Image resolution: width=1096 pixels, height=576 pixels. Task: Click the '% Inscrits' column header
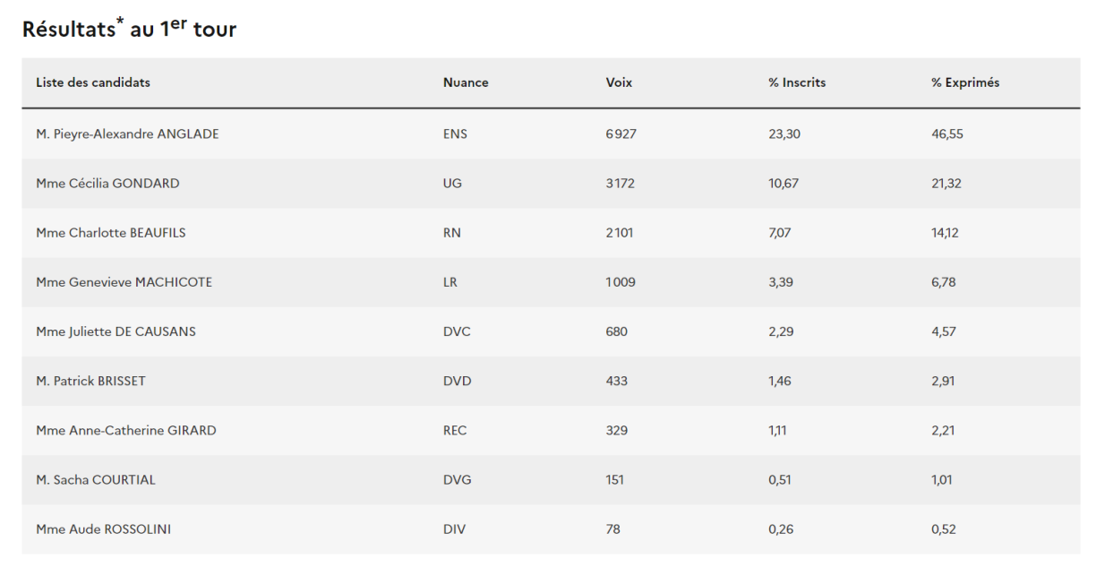pos(797,82)
